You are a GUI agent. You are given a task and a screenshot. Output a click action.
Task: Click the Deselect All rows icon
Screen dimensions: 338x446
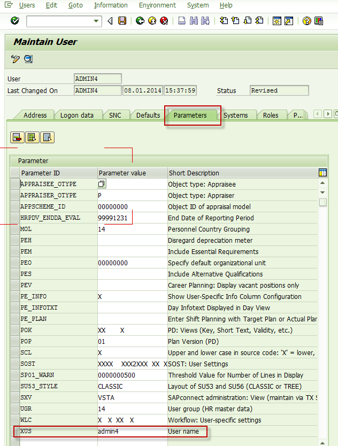pyautogui.click(x=47, y=137)
